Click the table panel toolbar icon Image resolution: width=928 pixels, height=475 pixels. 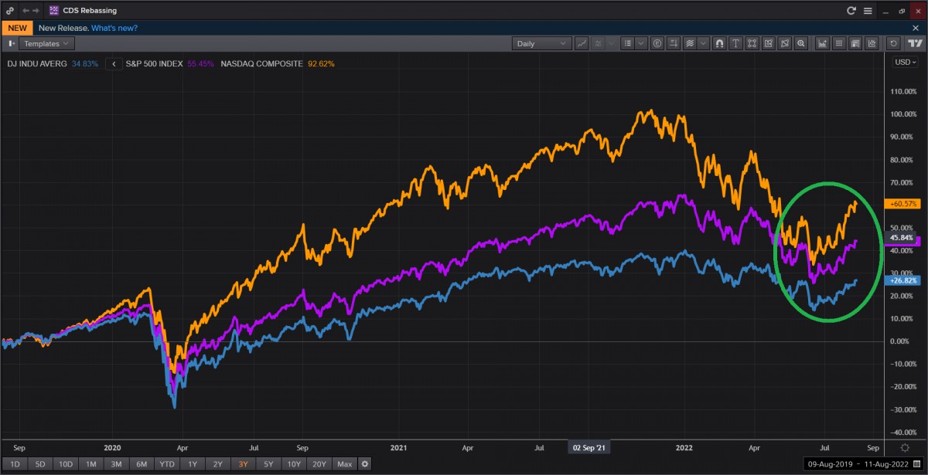[x=857, y=44]
